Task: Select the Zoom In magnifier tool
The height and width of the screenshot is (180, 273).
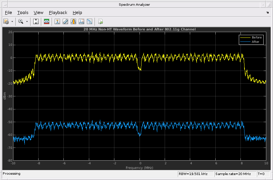Action: click(x=21, y=21)
